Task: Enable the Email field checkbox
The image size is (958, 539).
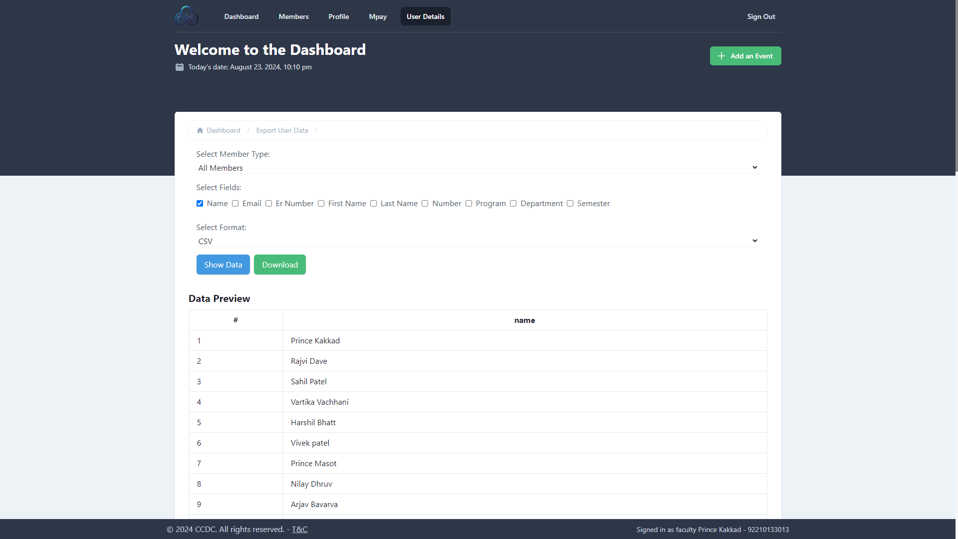Action: coord(235,204)
